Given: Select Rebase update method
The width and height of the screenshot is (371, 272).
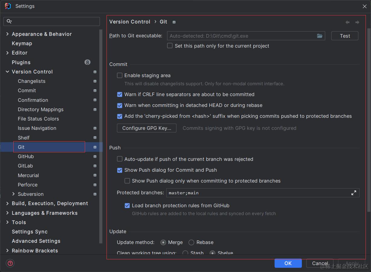Looking at the screenshot, I should tap(191, 242).
